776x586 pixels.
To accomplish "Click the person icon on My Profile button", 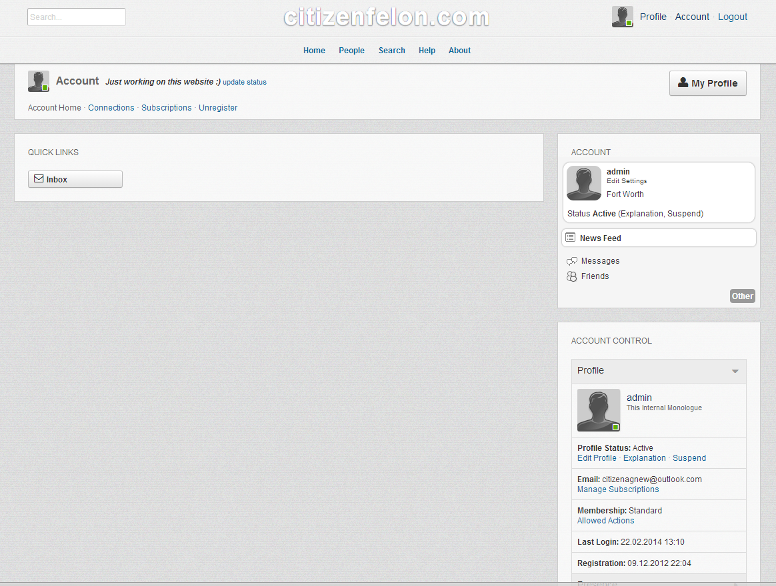I will pos(683,83).
